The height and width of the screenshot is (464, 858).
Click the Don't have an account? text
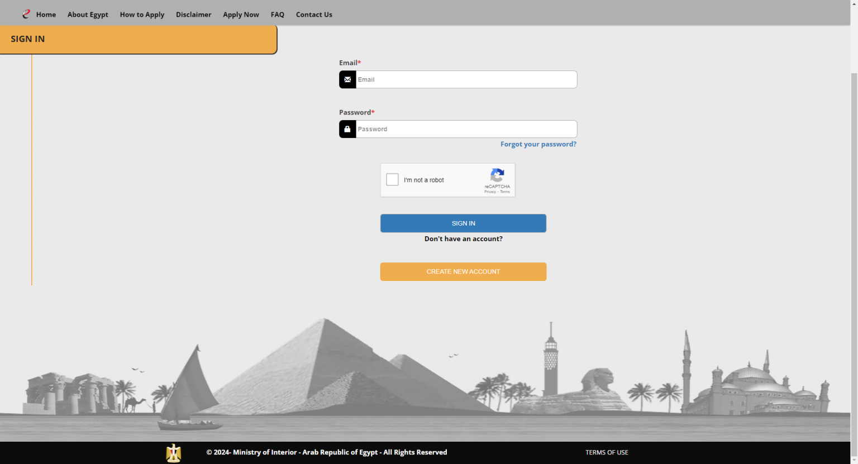[464, 238]
